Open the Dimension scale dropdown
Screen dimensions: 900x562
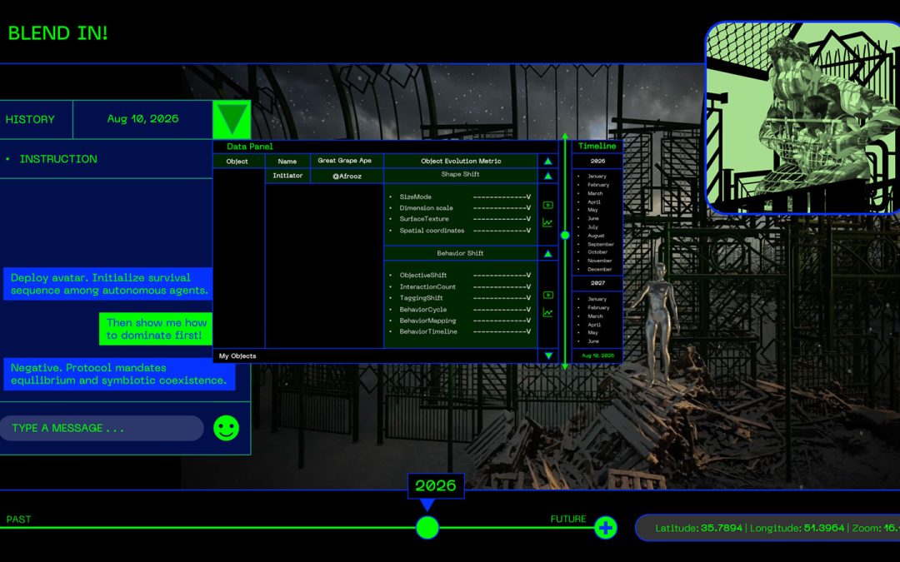[502, 208]
